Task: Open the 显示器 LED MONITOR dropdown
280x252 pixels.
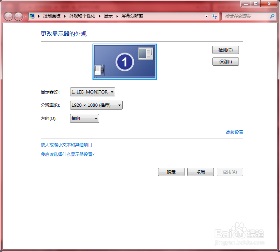Action: coord(93,92)
